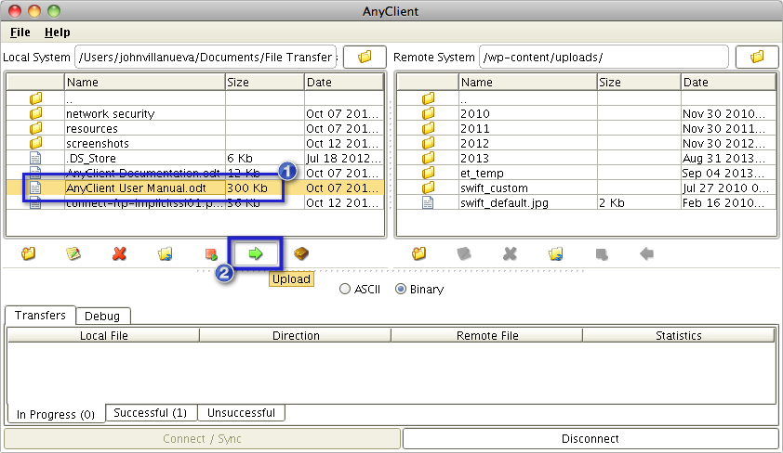Select the 'swift_default.jpg' file name
The height and width of the screenshot is (453, 783).
pos(504,203)
